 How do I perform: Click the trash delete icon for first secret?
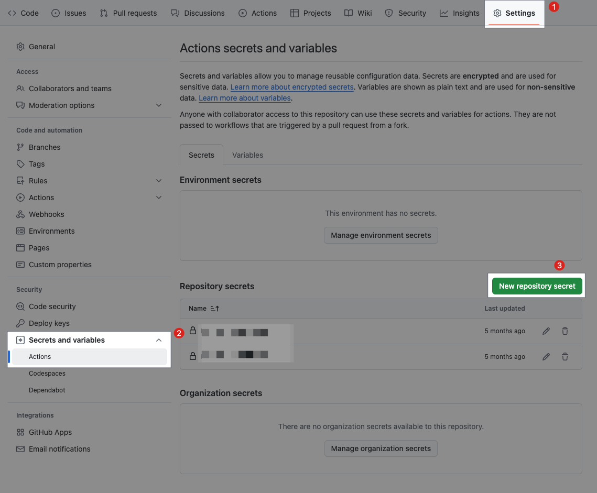[x=565, y=331]
